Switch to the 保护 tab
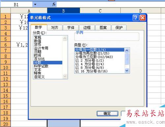This screenshot has width=165, height=127. (119, 28)
